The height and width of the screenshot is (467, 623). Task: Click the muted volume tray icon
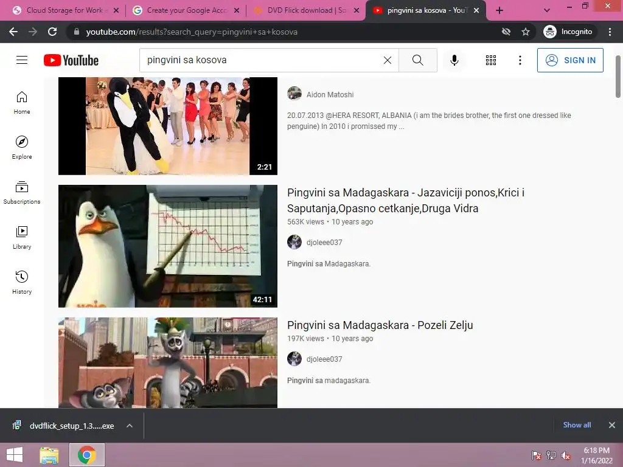pyautogui.click(x=565, y=455)
